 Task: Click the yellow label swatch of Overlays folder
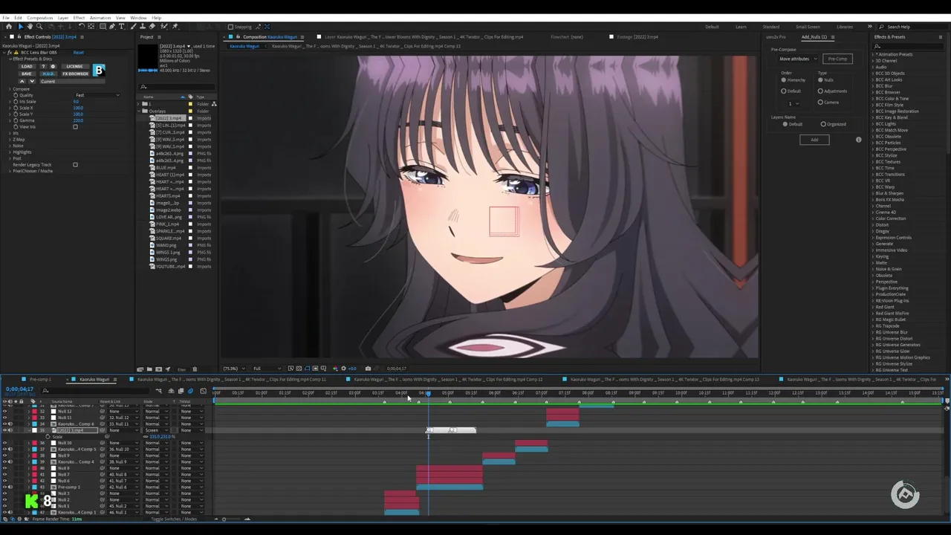(190, 111)
